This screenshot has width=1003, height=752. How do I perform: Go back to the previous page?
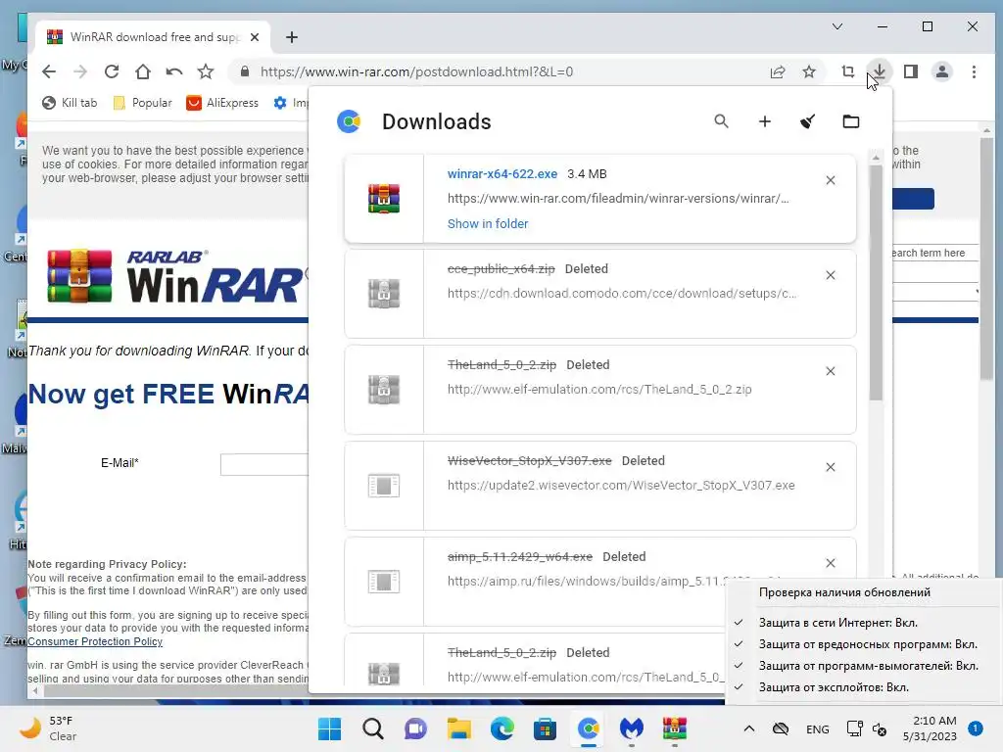click(49, 71)
